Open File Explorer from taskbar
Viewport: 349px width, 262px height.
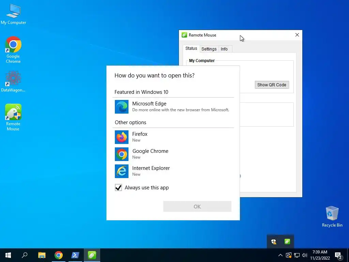(x=42, y=255)
